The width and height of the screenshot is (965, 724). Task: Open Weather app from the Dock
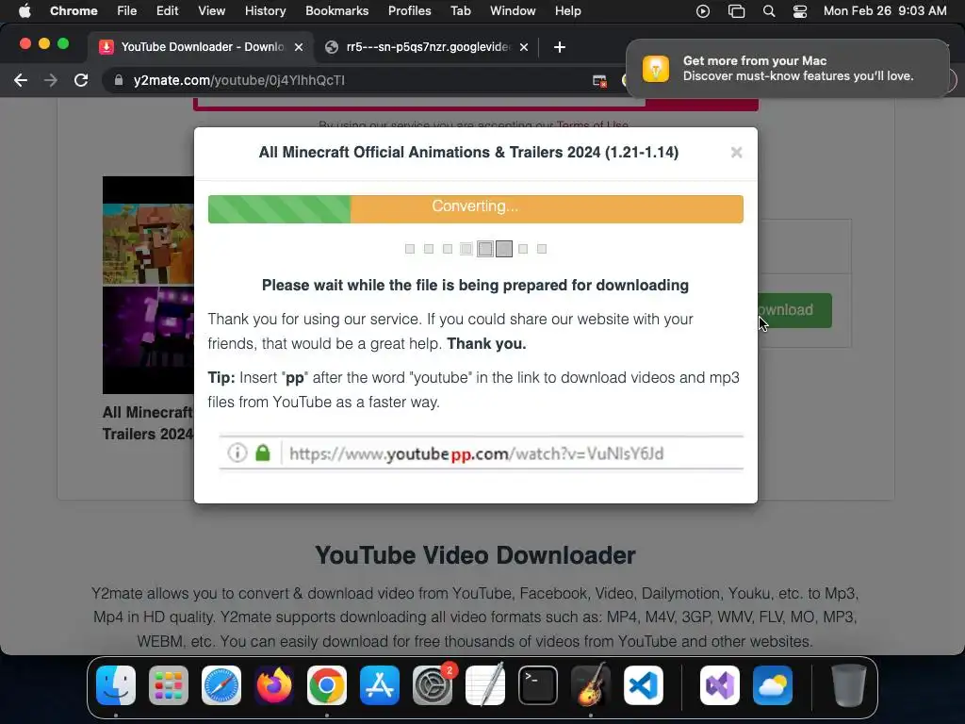773,685
